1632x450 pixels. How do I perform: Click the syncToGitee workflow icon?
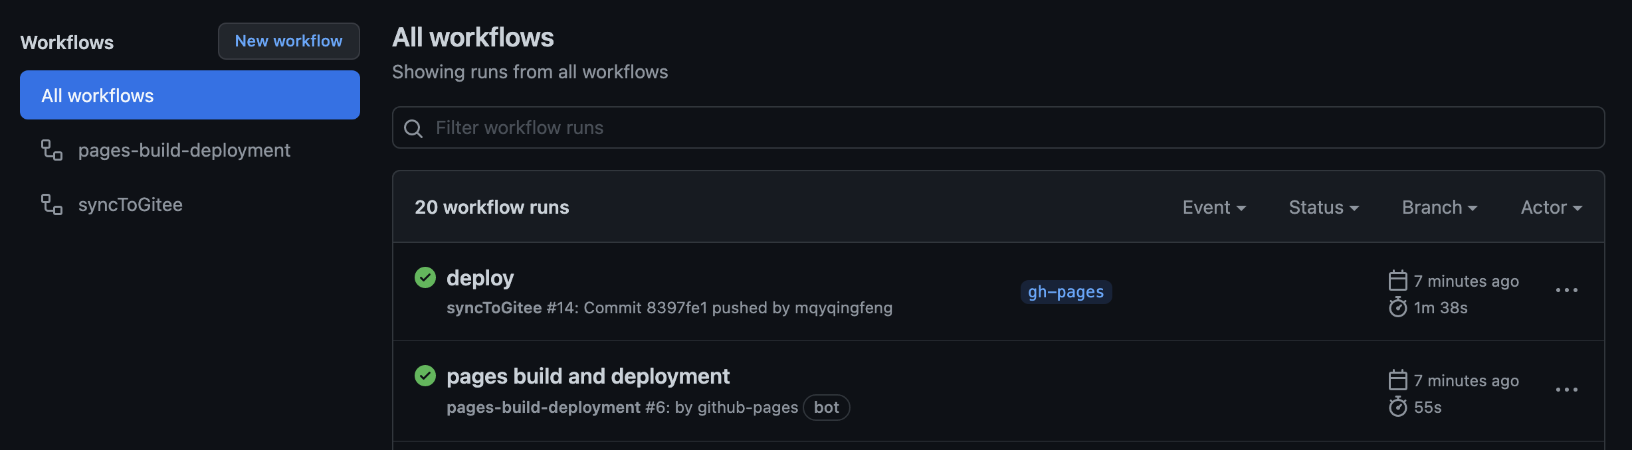52,204
